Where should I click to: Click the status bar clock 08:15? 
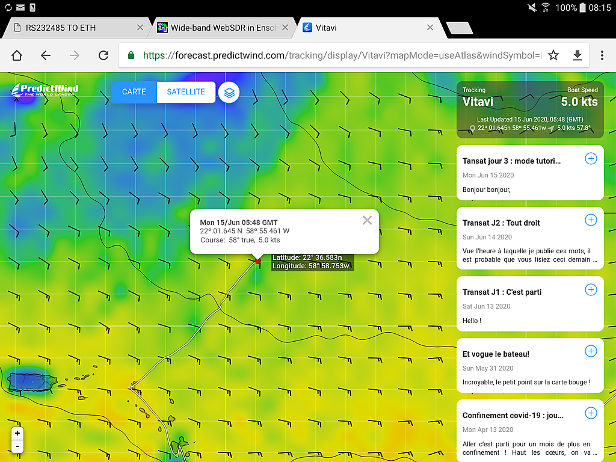600,7
